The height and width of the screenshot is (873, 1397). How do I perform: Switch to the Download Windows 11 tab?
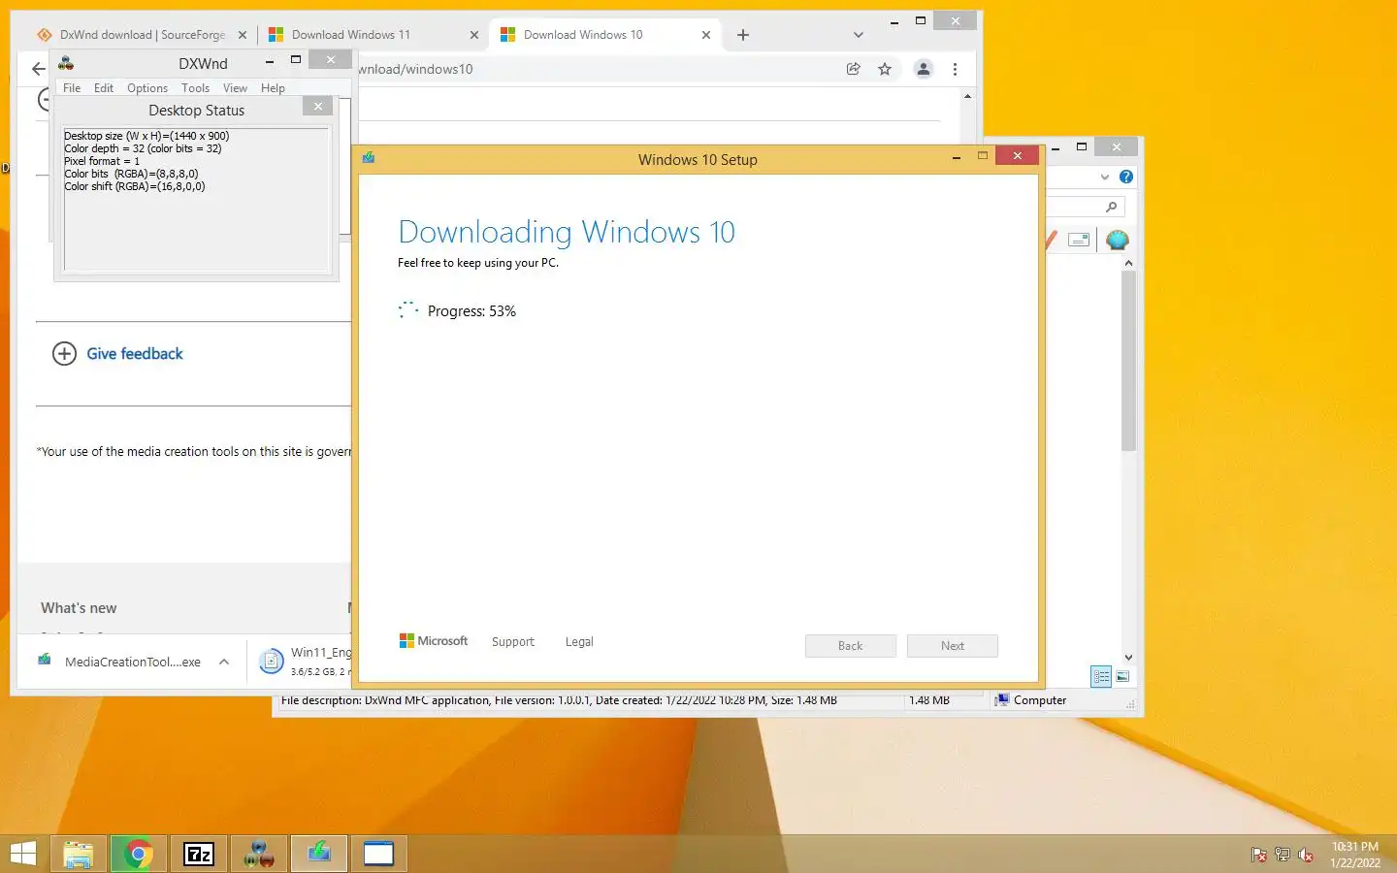point(350,35)
